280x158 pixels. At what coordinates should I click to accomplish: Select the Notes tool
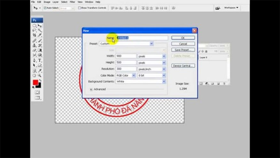pos(34,71)
